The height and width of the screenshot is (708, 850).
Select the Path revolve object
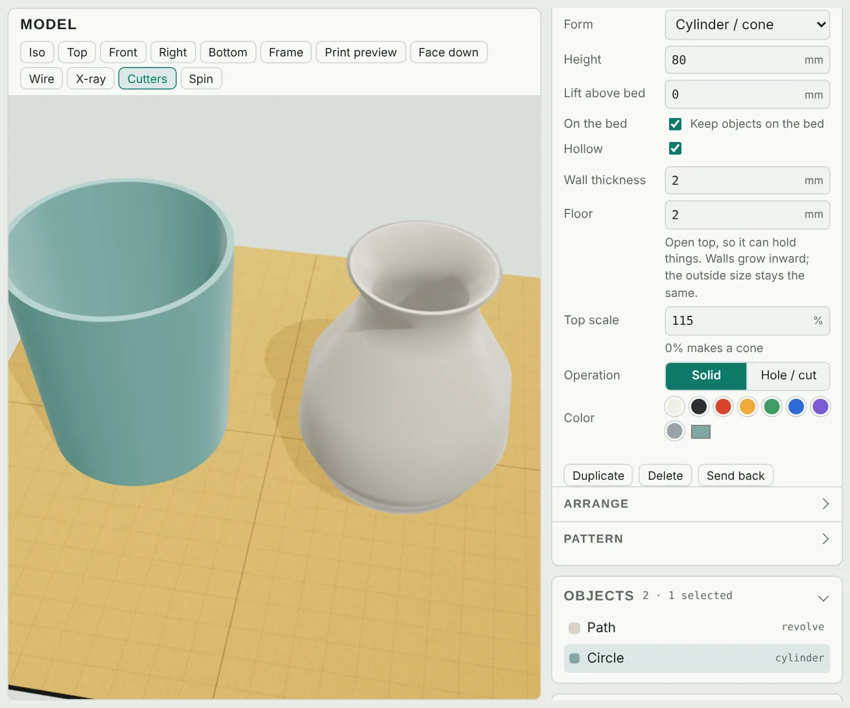(x=696, y=628)
